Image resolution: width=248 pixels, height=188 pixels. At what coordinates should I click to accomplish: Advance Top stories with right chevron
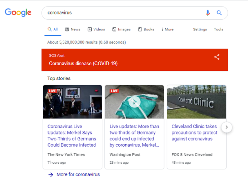coord(227,127)
